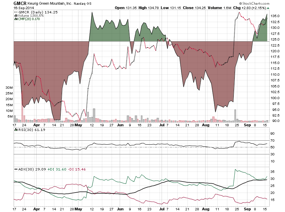Click the CMF(20) area icon in the legend
285x212 pixels.
coord(16,19)
